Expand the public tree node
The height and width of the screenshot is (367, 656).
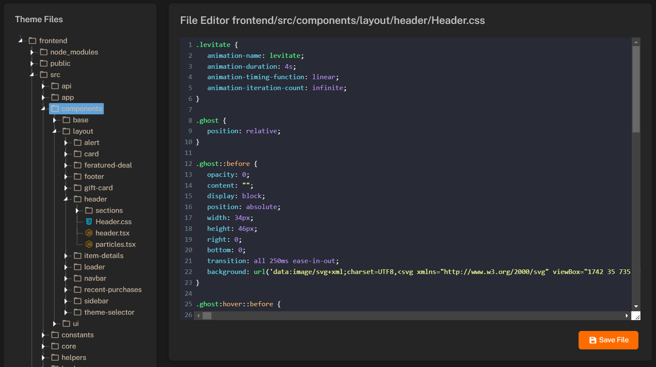click(x=31, y=63)
